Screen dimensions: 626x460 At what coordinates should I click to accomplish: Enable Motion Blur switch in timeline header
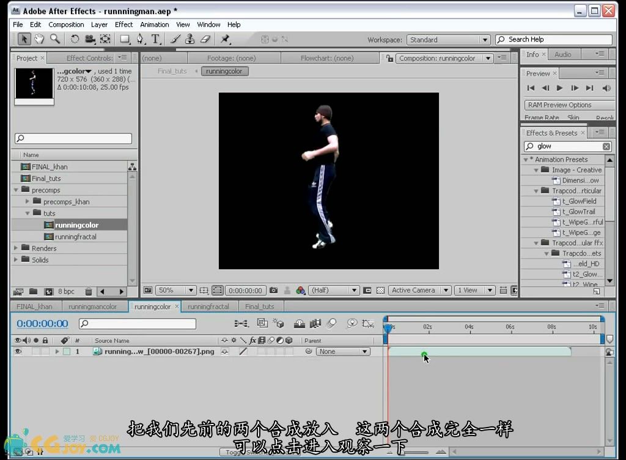pos(332,323)
